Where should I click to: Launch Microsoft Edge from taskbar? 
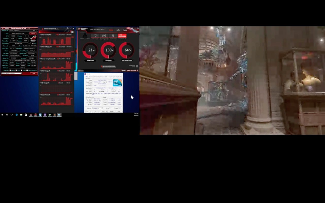pyautogui.click(x=17, y=115)
